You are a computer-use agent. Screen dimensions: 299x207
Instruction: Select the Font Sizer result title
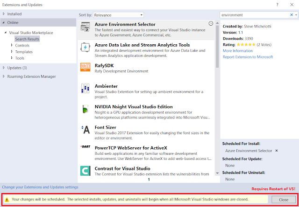[x=106, y=127]
